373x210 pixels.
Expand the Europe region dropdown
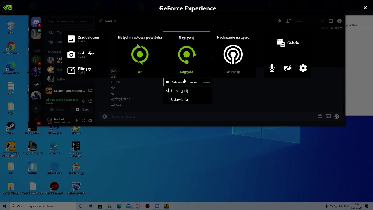click(x=336, y=28)
